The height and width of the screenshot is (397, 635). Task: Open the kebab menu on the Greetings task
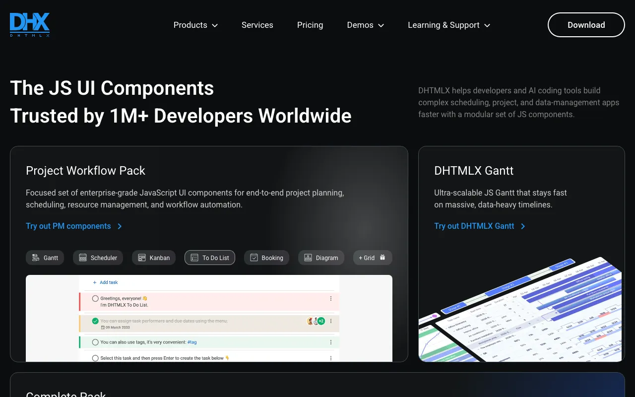click(331, 299)
